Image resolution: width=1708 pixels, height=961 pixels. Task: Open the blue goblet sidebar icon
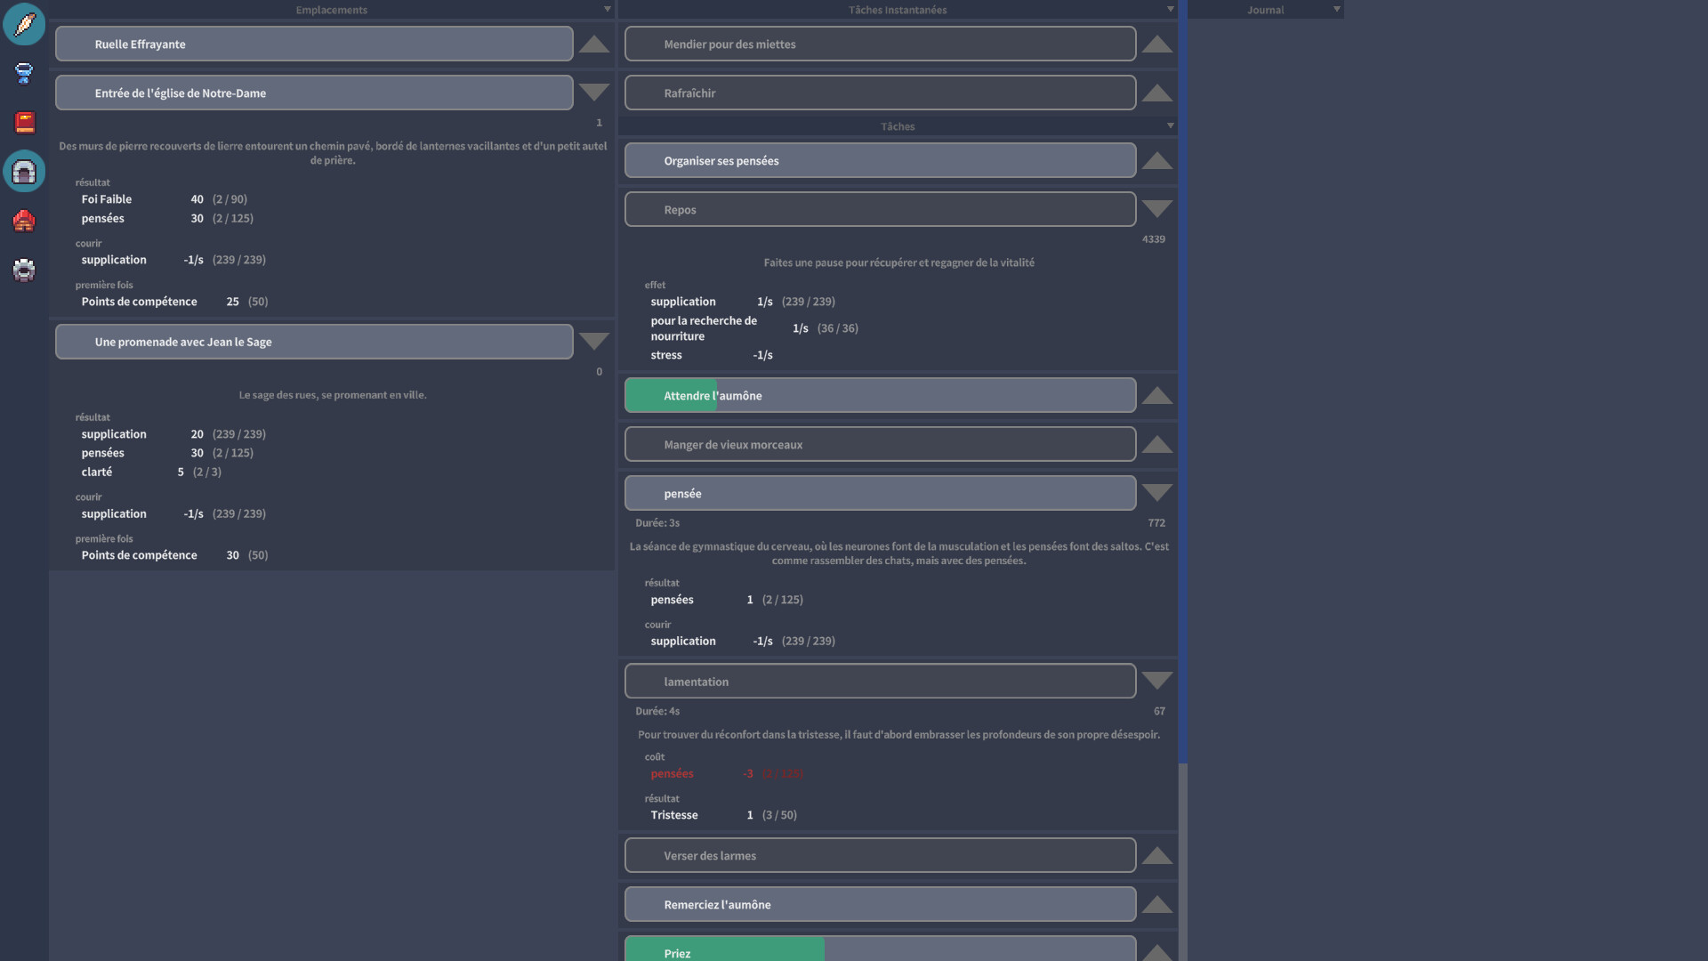(24, 73)
